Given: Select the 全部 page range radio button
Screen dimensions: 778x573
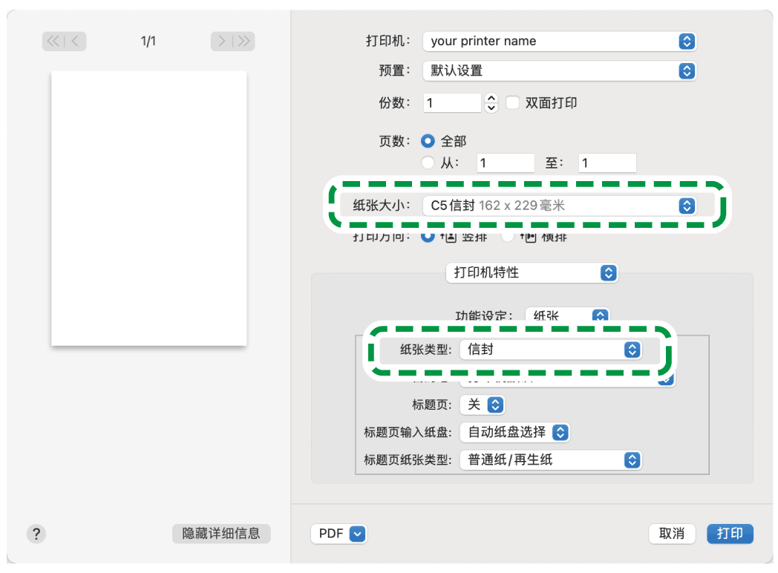Looking at the screenshot, I should click(428, 140).
